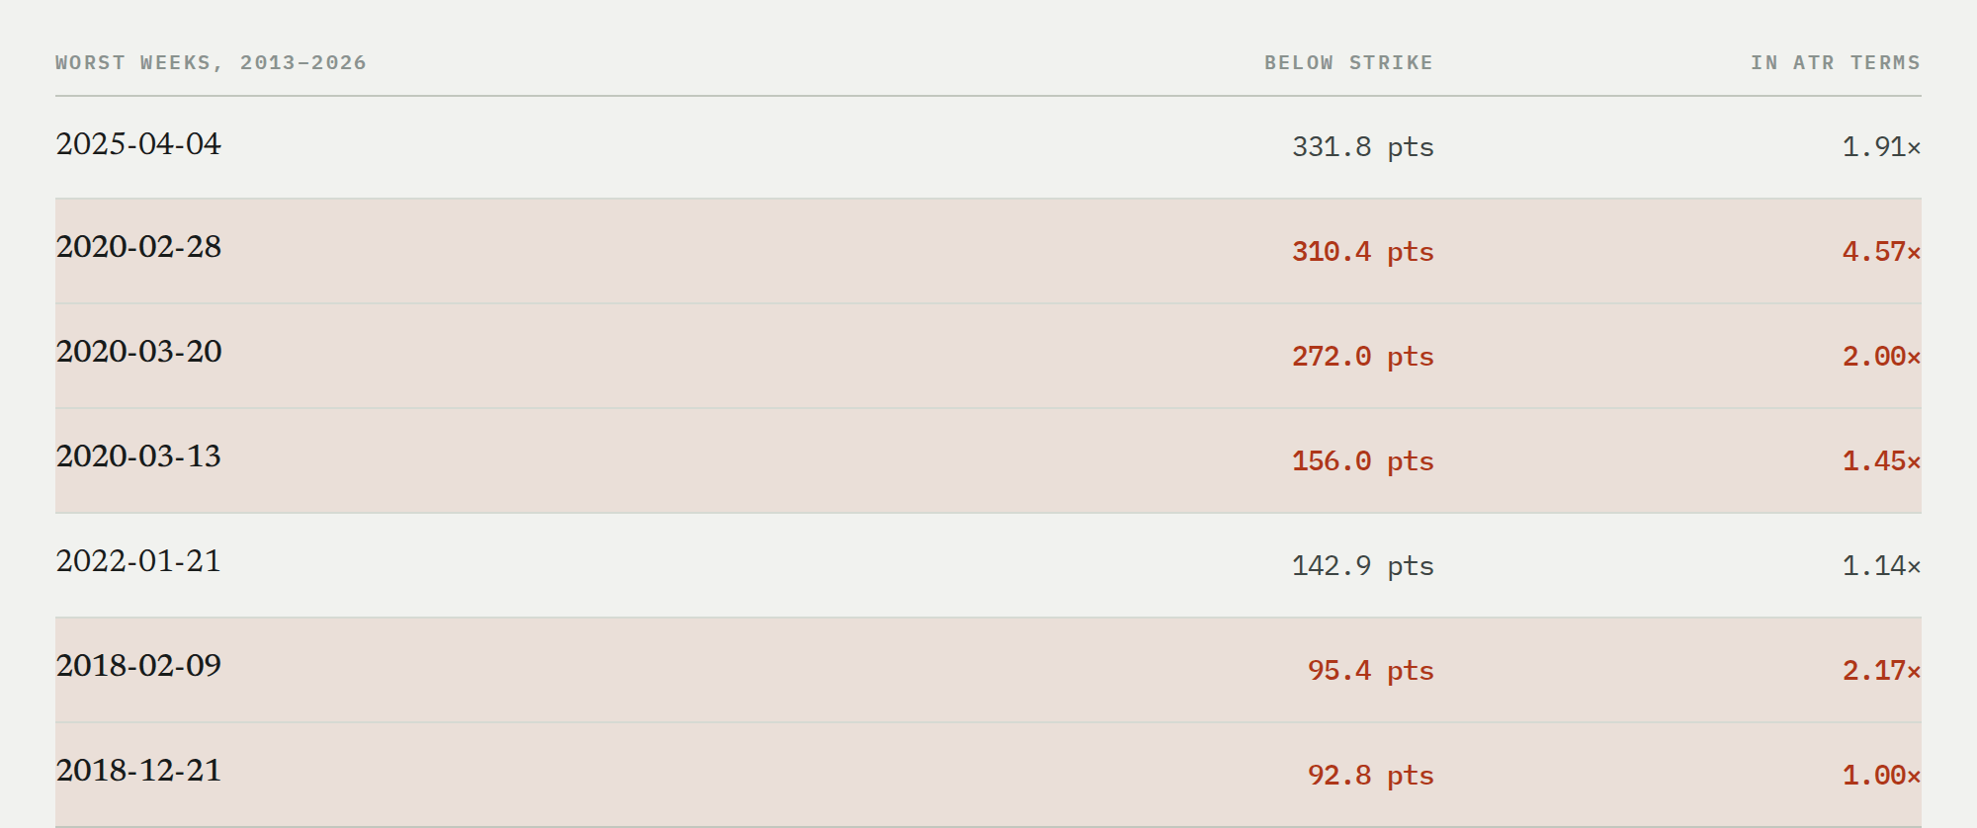Click the 272.0 pts value
Viewport: 1977px width, 828px height.
point(1362,357)
